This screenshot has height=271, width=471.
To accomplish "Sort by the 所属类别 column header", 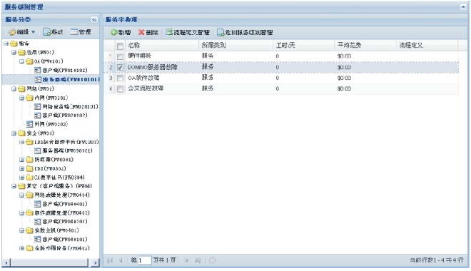I will click(236, 46).
